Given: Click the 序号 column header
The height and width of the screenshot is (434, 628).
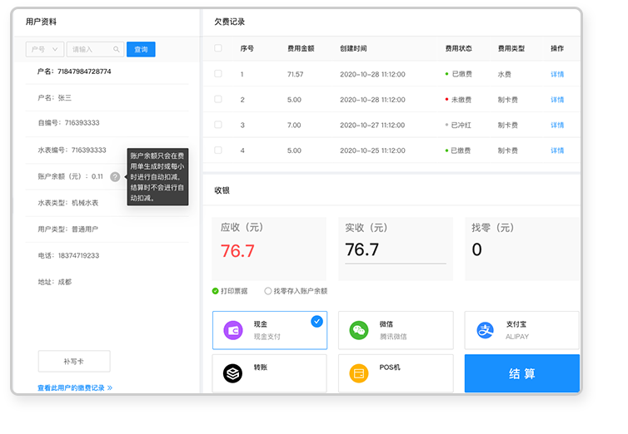Looking at the screenshot, I should tap(247, 48).
